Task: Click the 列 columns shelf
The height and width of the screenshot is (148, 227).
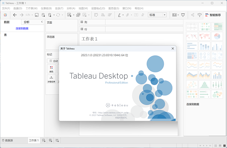Action: [131, 22]
